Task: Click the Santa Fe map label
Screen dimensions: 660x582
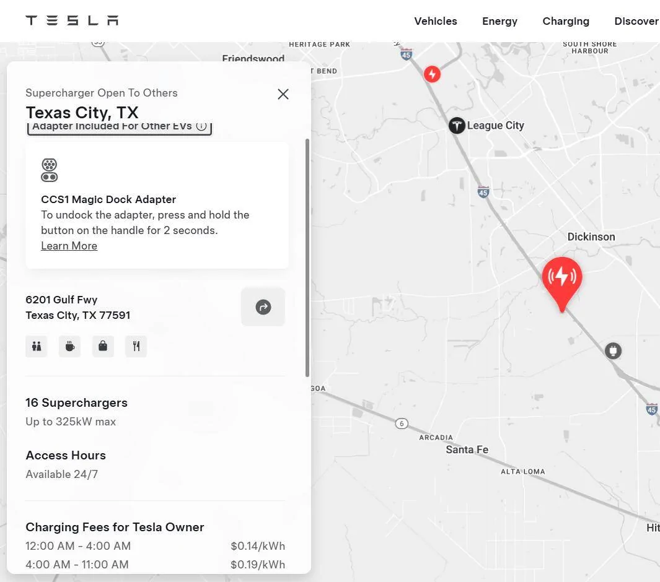Action: coord(467,450)
